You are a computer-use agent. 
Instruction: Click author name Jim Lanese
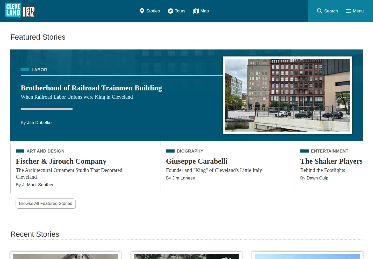pyautogui.click(x=184, y=178)
